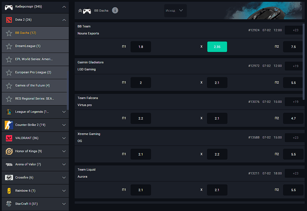Expand StarCraft II section
Image resolution: width=307 pixels, height=211 pixels.
click(64, 204)
